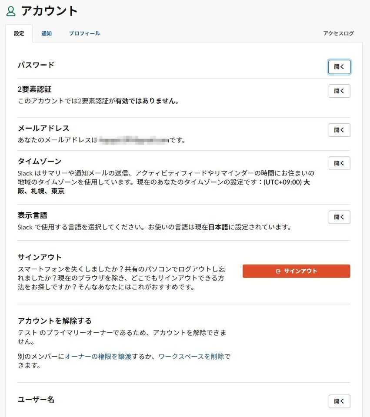Open タイムゾーン settings

pyautogui.click(x=339, y=163)
